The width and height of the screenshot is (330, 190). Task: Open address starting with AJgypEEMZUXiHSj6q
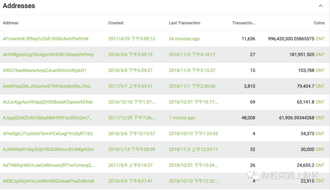47,118
